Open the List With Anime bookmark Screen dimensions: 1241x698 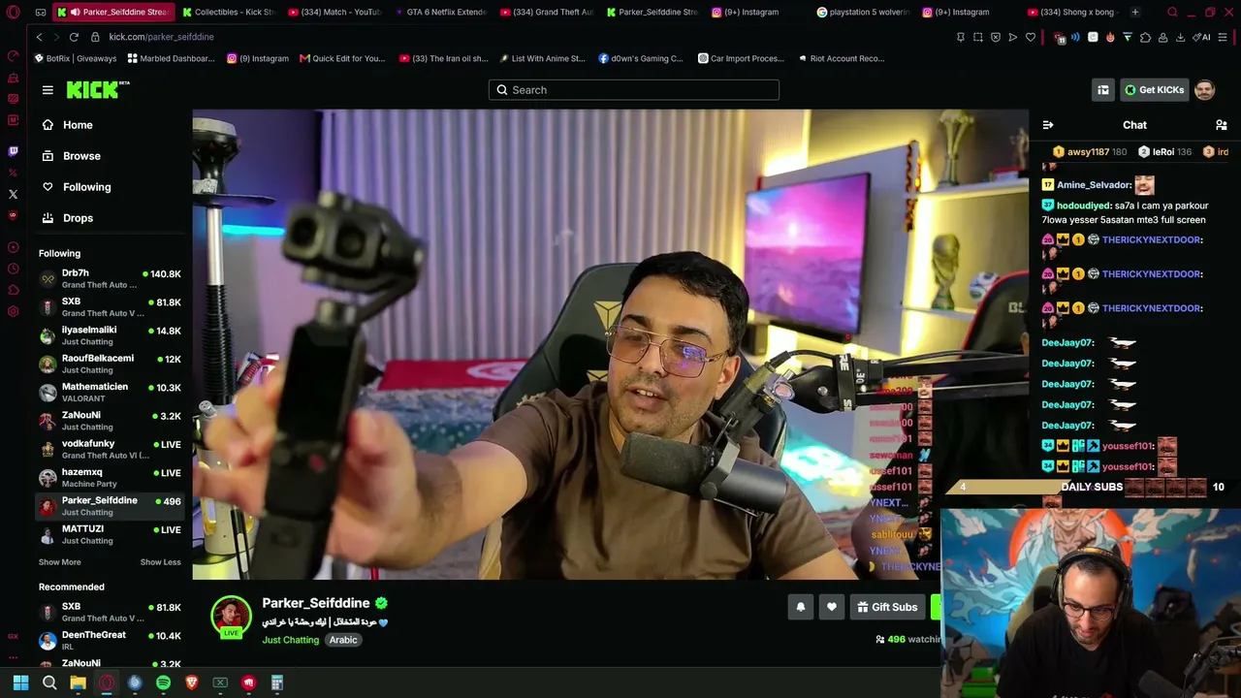[542, 58]
